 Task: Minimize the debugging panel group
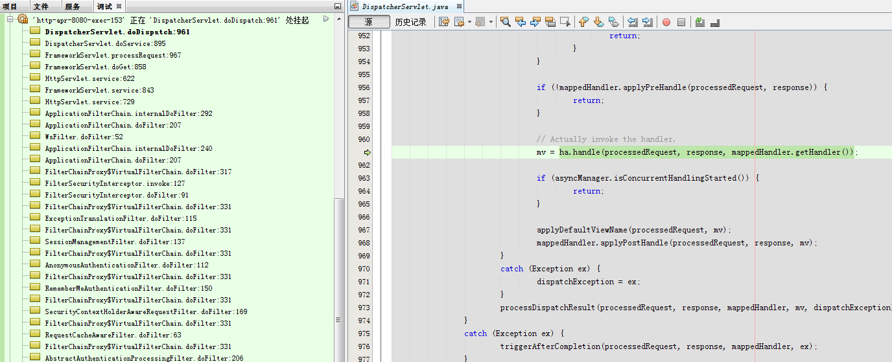point(337,6)
